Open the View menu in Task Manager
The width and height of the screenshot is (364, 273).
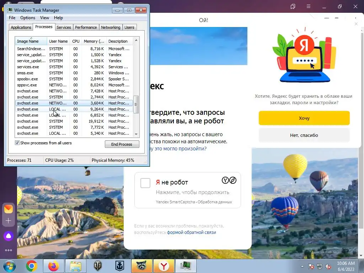[44, 18]
